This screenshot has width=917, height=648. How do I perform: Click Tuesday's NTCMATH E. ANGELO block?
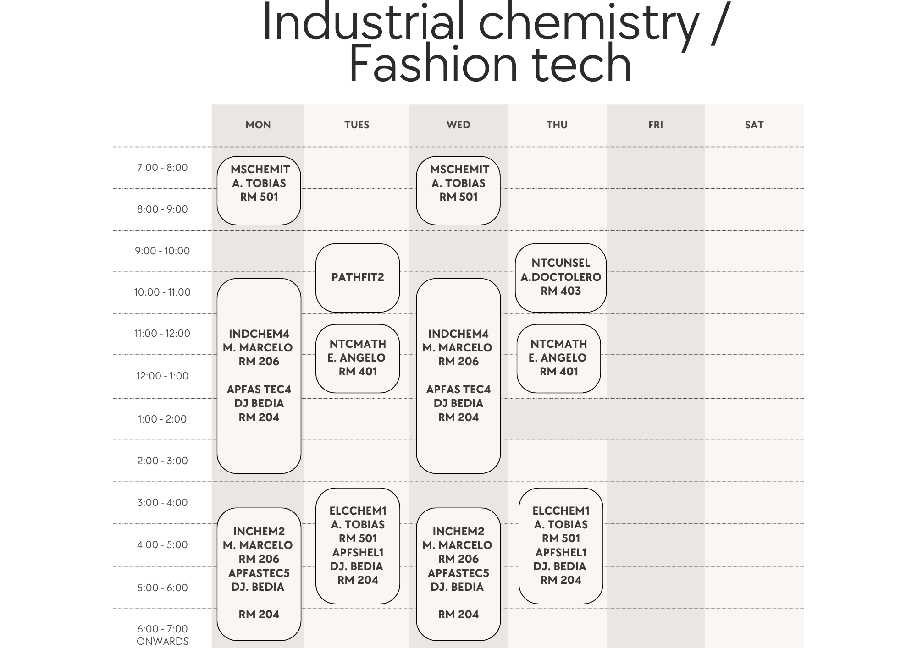pos(358,358)
